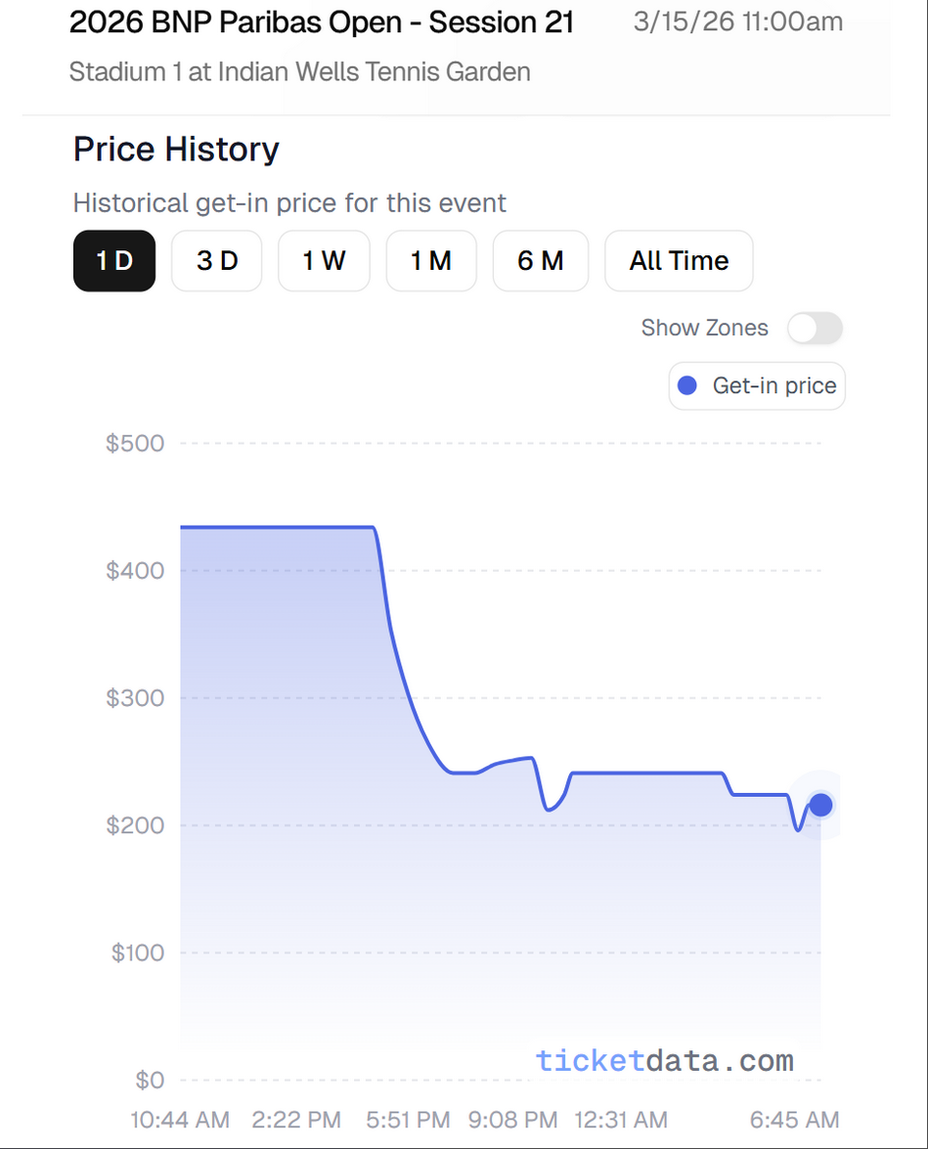Show the 1 W price history

click(x=324, y=261)
